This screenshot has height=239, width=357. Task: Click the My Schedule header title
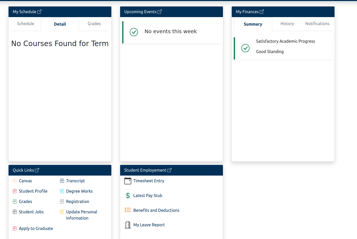[x=24, y=12]
